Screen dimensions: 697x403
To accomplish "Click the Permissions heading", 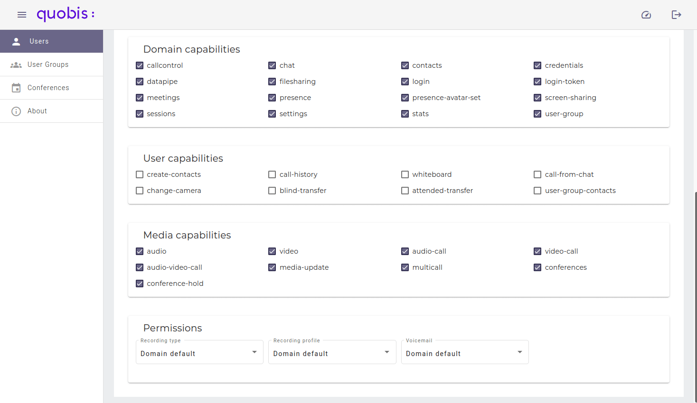I will 173,328.
